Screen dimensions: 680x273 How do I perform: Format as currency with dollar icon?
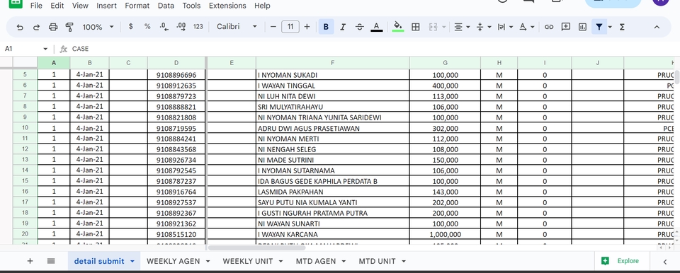pyautogui.click(x=130, y=27)
